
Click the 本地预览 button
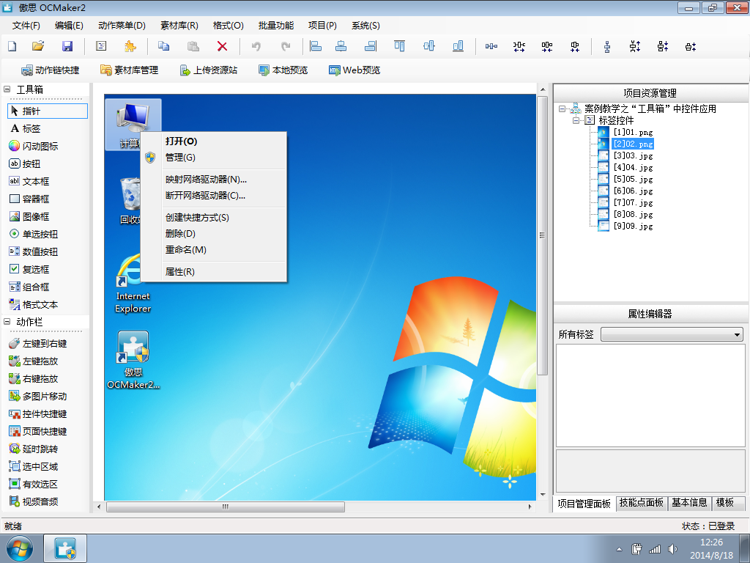pyautogui.click(x=283, y=70)
